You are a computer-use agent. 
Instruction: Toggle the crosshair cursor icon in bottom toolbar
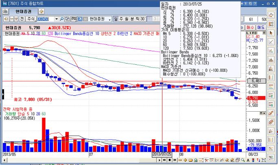pos(206,160)
